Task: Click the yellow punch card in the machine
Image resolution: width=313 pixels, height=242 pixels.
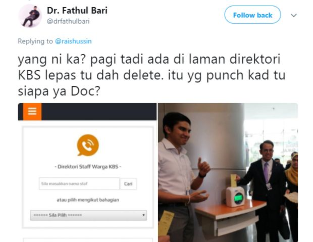Action: point(233,181)
